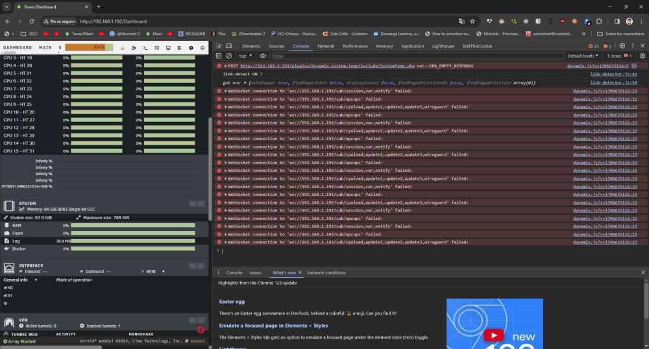Open the Network conditions drawer tab

[326, 272]
